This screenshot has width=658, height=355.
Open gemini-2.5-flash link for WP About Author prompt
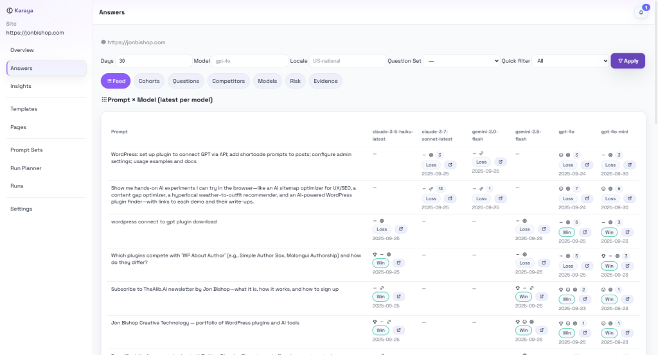[x=544, y=263]
